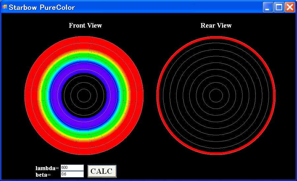Click the lambda= label

pos(47,168)
